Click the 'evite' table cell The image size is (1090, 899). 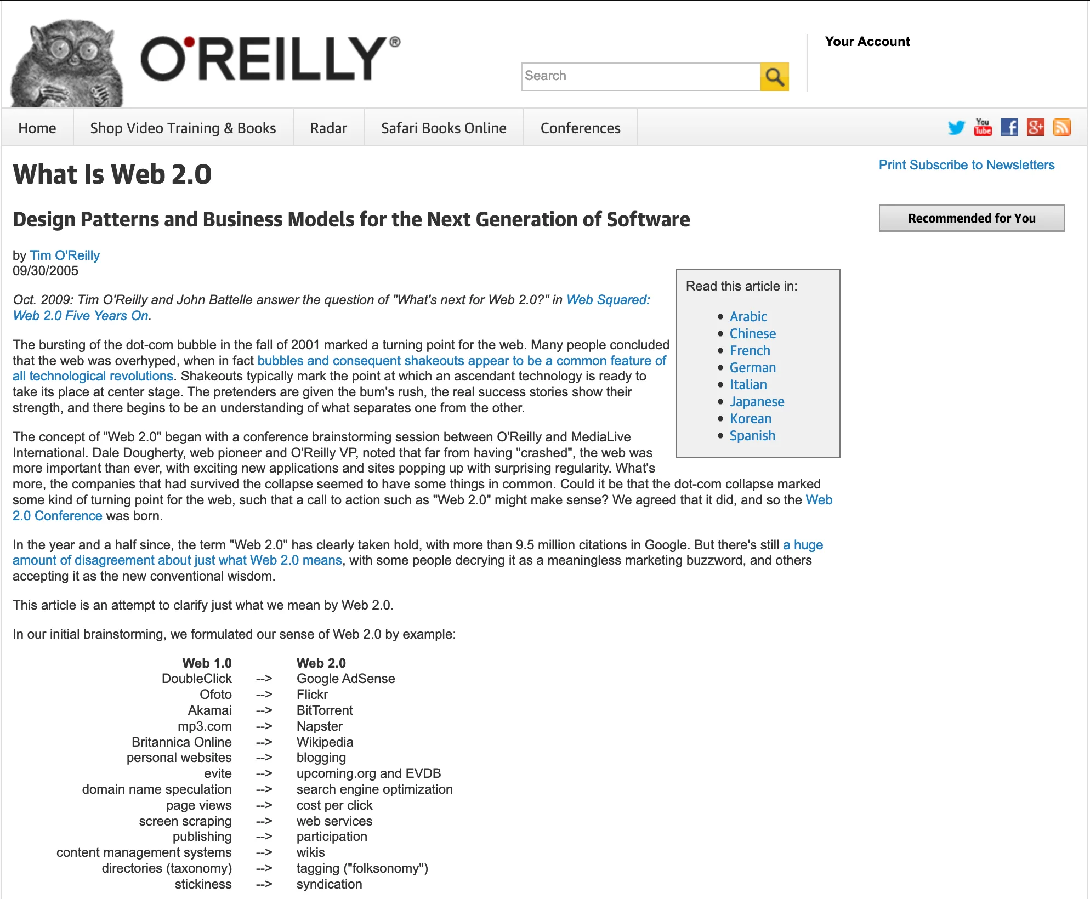218,773
